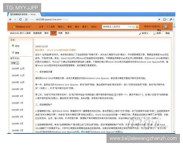183x146 pixels.
Task: Switch to 照片 tab in sub-navigation
Action: [x=46, y=33]
